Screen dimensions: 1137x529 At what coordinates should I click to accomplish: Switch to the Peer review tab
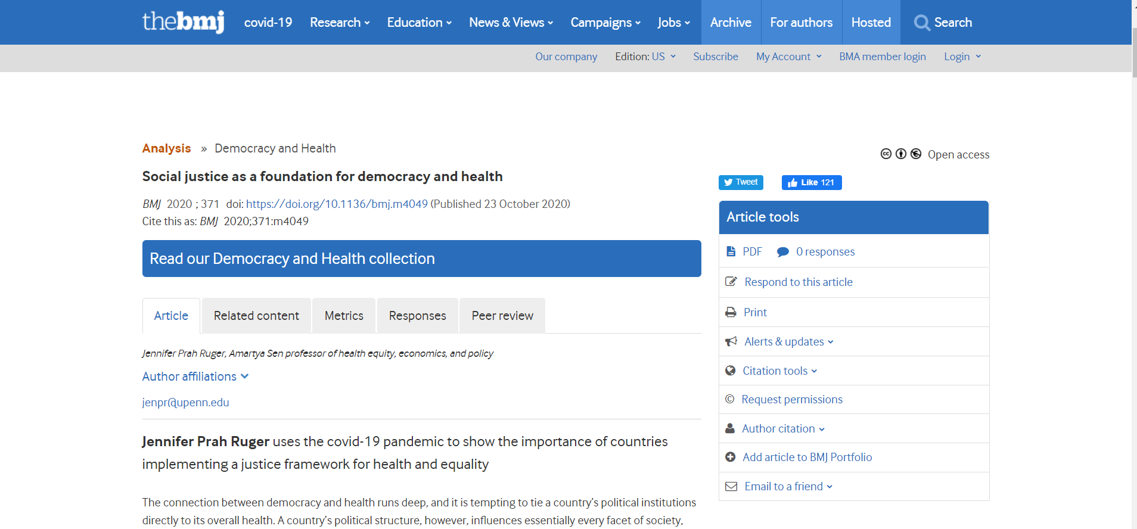pos(502,316)
